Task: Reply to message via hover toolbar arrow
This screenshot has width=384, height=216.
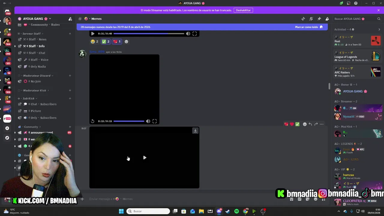Action: pyautogui.click(x=310, y=124)
